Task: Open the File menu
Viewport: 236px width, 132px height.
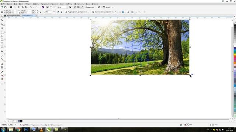Action: [x=3, y=4]
